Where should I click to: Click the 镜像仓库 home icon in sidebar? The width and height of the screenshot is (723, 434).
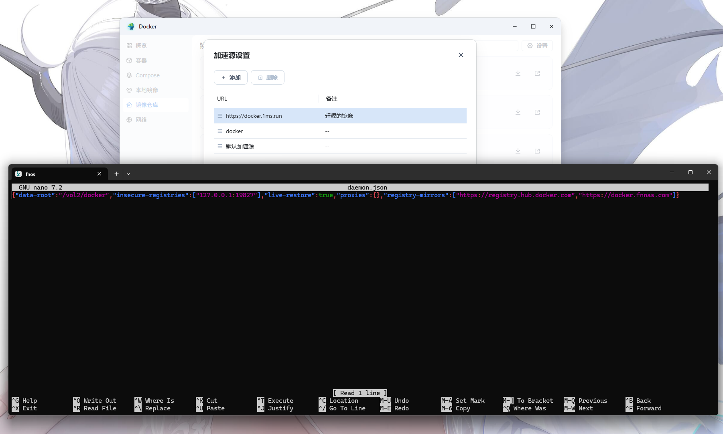(x=129, y=105)
